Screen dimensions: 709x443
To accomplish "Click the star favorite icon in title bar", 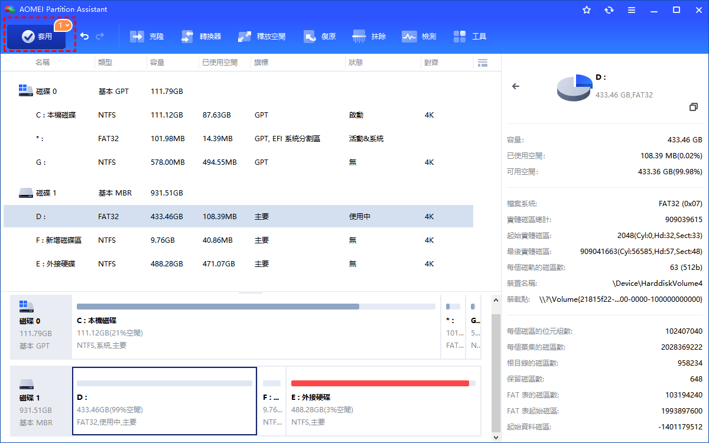I will point(587,10).
